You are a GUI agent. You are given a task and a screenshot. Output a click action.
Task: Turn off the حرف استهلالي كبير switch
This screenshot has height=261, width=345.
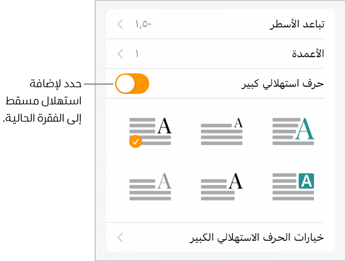(132, 84)
